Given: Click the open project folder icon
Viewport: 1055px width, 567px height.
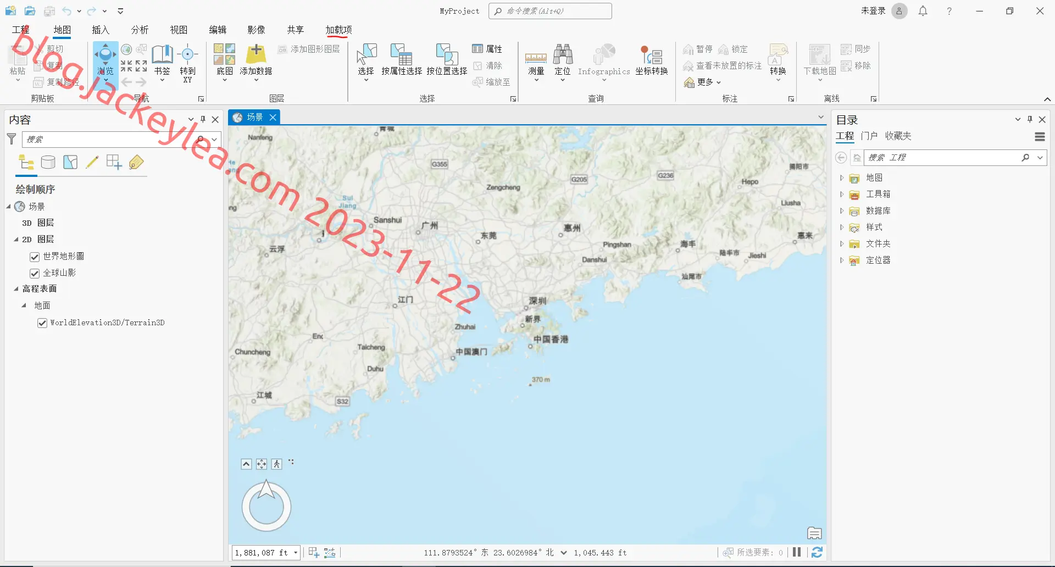Looking at the screenshot, I should [x=30, y=11].
